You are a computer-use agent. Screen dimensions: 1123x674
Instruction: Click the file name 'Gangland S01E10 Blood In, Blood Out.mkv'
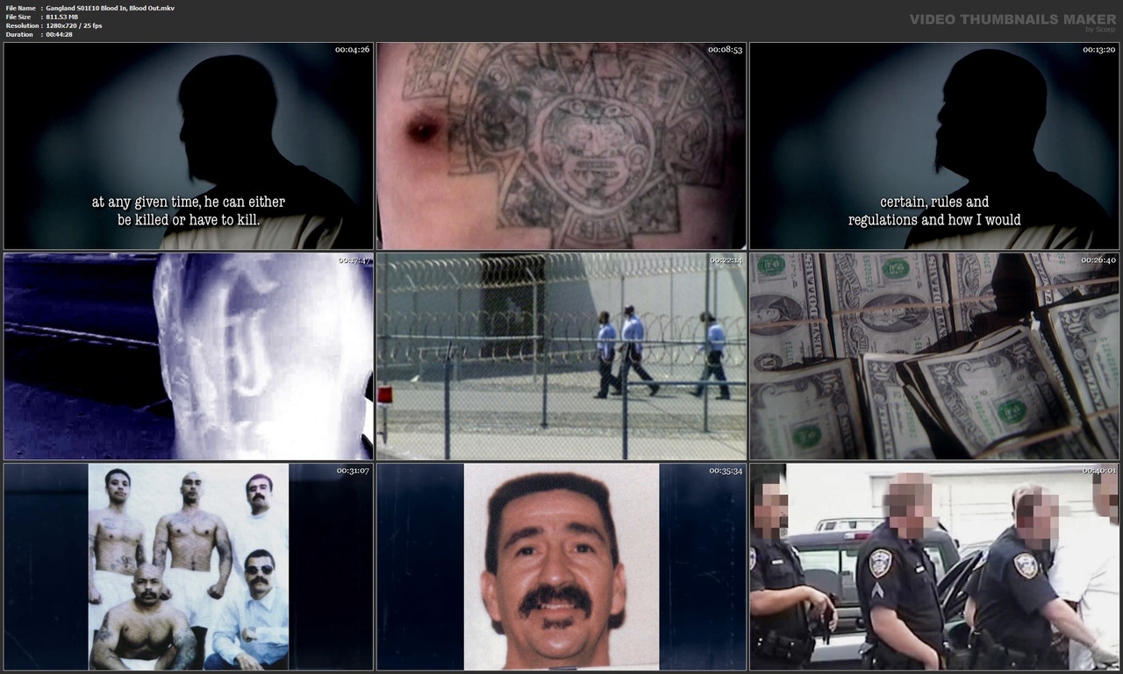coord(110,8)
